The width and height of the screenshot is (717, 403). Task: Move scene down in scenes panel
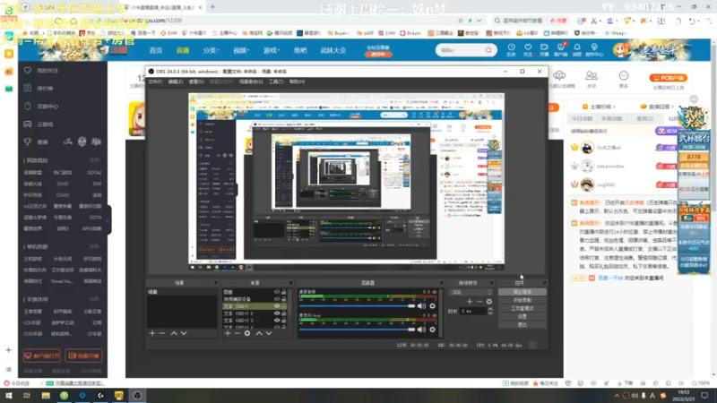184,333
